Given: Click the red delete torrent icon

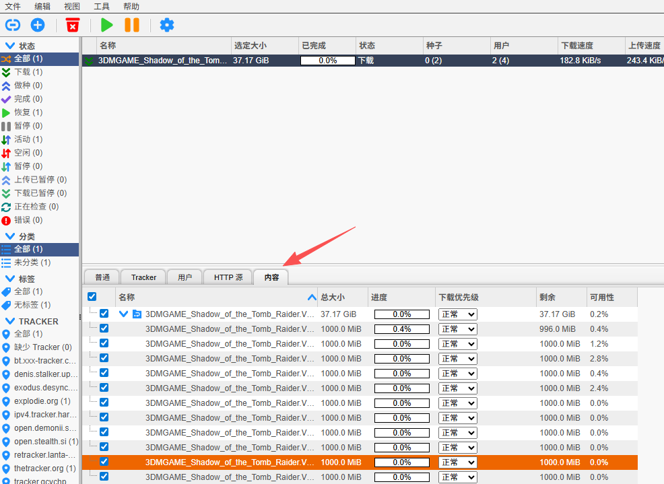Looking at the screenshot, I should 73,25.
